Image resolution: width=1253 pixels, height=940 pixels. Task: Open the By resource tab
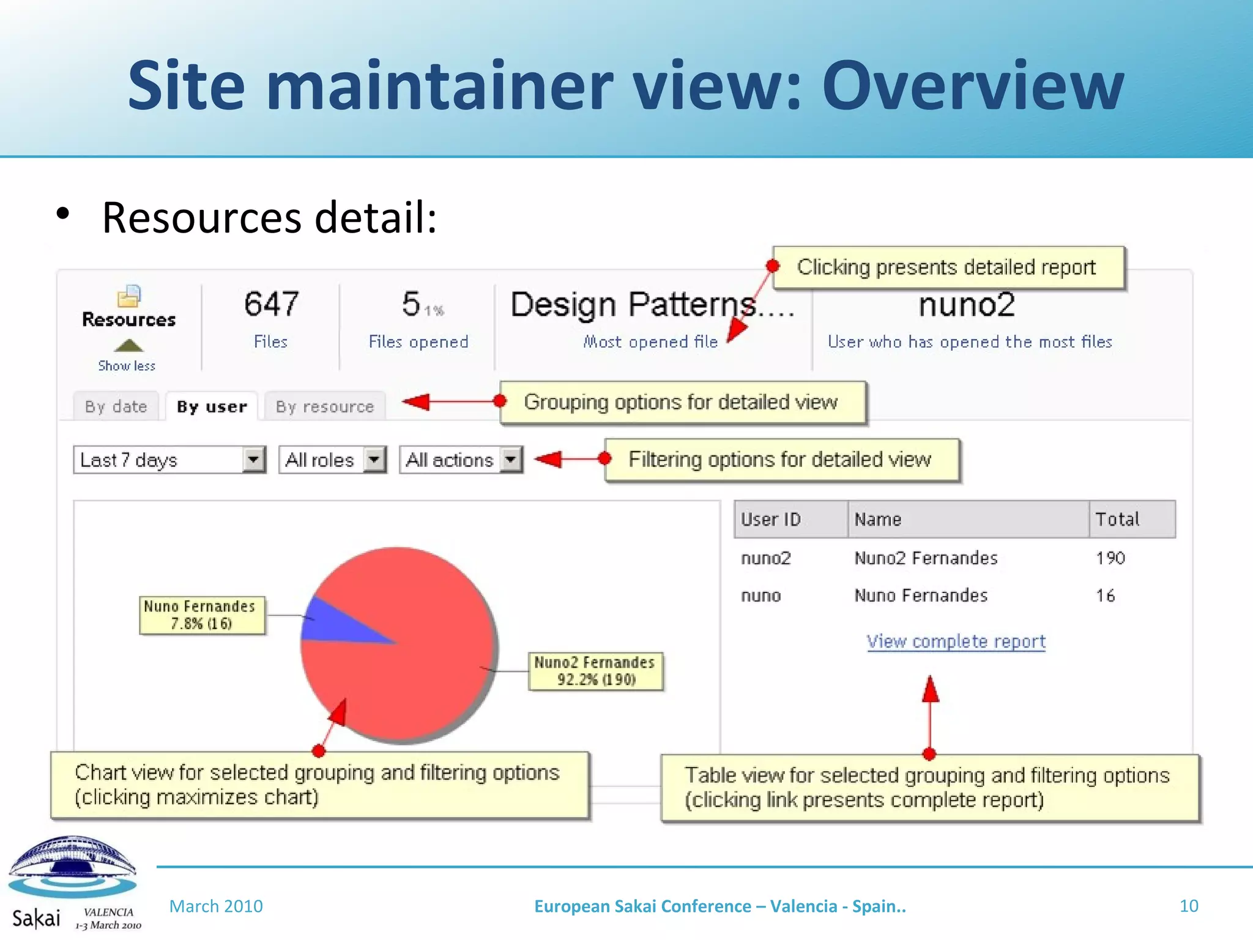click(x=325, y=406)
